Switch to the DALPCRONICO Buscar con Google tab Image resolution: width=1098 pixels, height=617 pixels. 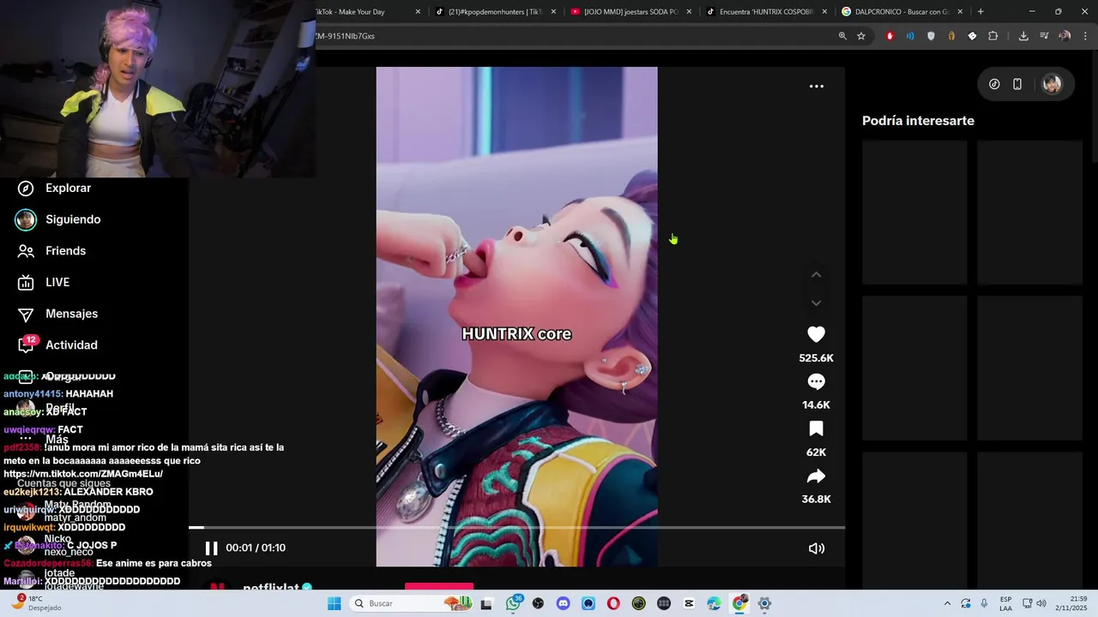coord(900,11)
